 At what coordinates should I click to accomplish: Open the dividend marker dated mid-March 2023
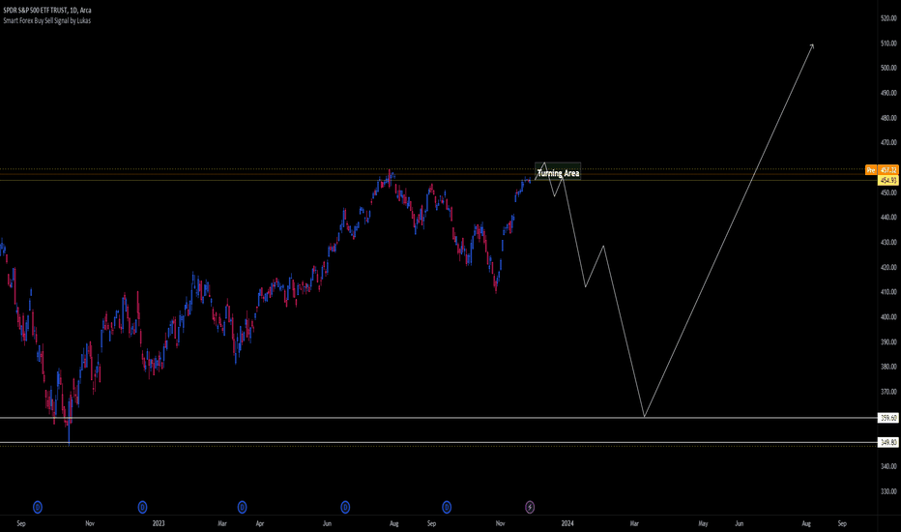[243, 507]
